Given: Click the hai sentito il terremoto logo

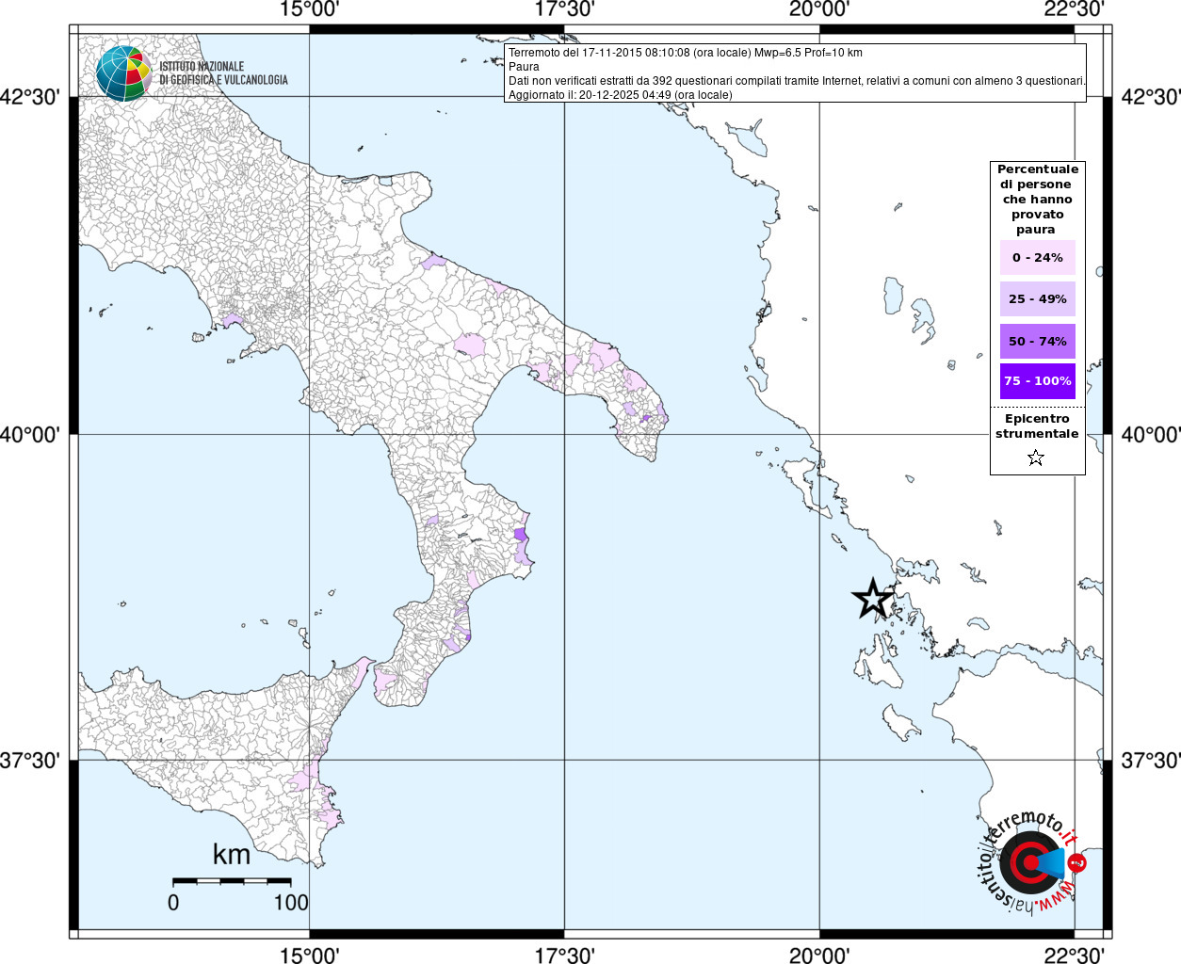Looking at the screenshot, I should [x=1032, y=861].
